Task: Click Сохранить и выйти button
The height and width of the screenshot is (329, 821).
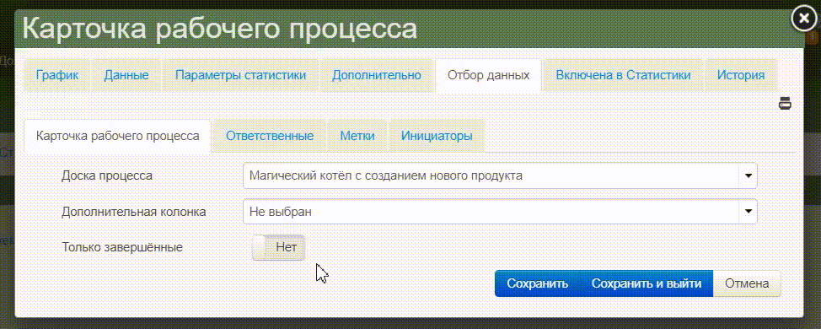Action: click(x=647, y=283)
